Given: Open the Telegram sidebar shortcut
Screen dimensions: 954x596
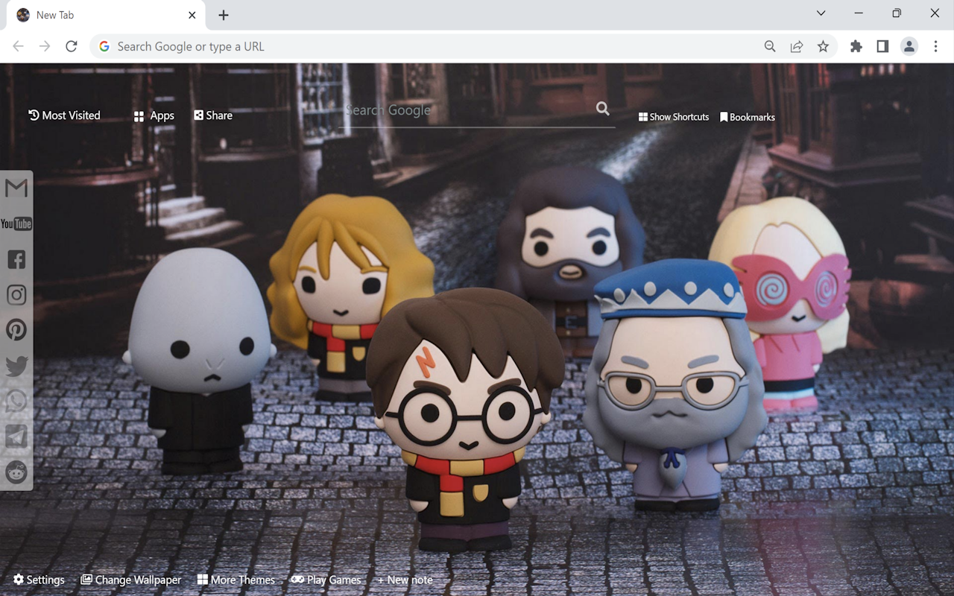Looking at the screenshot, I should click(x=16, y=437).
